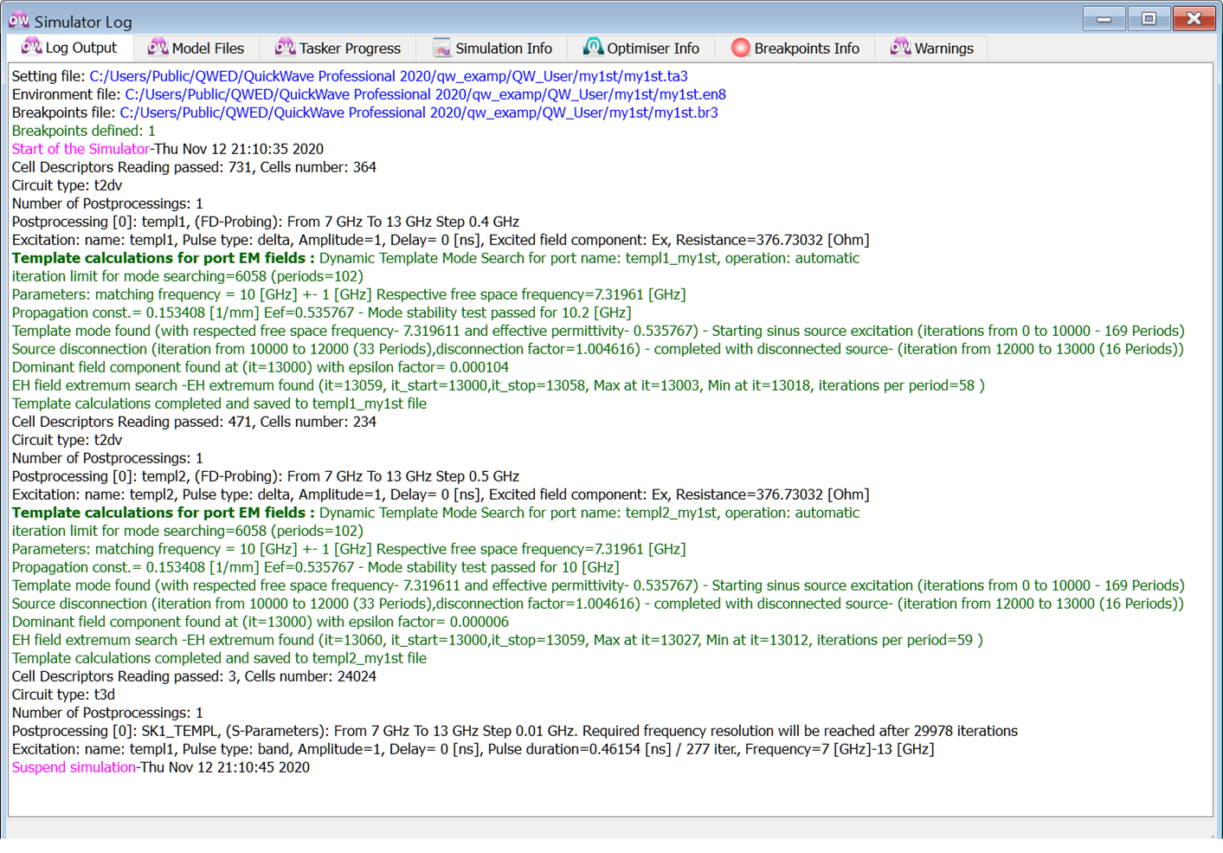Screen dimensions: 1223x853
Task: Click the templ1 band pulse excitation line
Action: (473, 749)
